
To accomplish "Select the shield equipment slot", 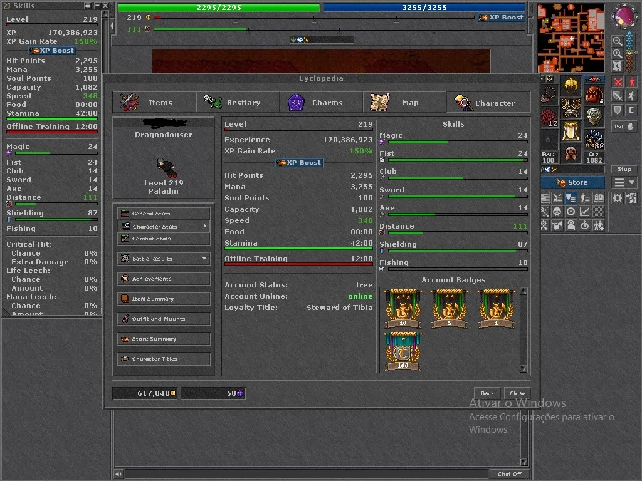I will pos(594,116).
